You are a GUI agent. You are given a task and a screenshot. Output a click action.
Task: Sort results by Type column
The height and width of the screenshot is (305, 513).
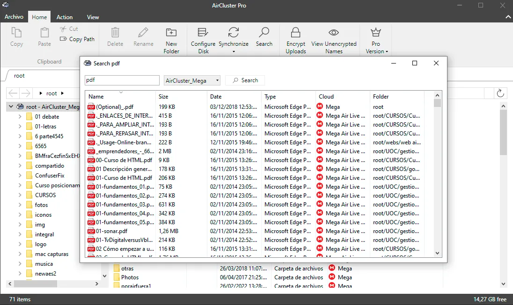click(x=288, y=96)
